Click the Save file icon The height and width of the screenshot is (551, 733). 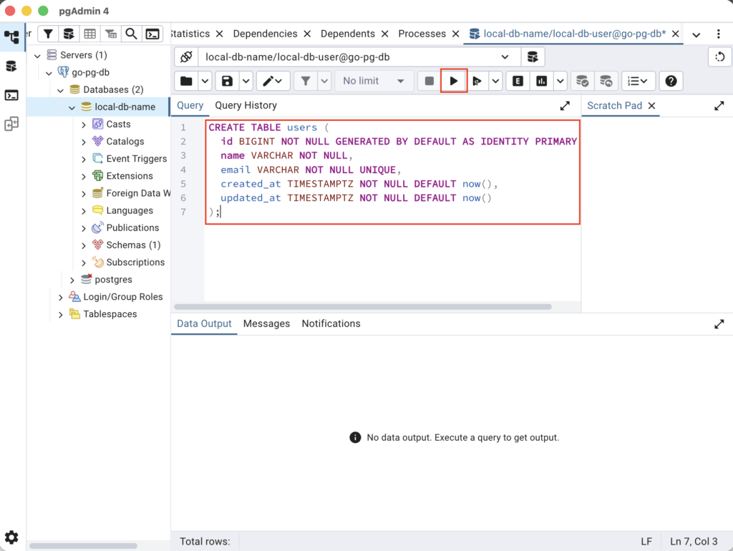tap(227, 81)
